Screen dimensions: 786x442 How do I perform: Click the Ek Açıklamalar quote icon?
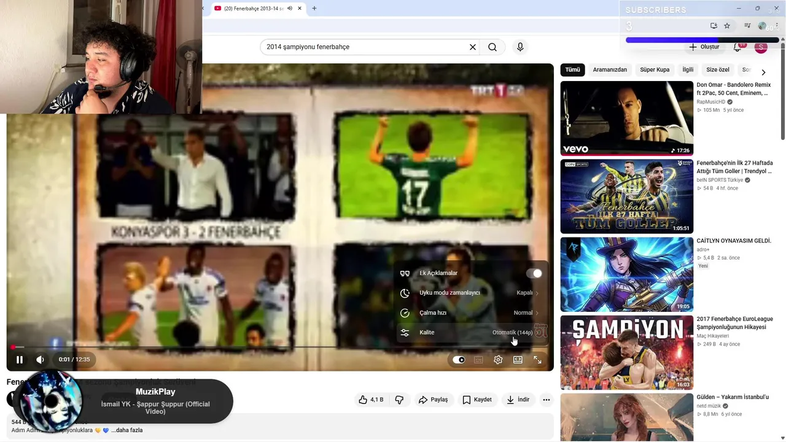[x=405, y=273]
